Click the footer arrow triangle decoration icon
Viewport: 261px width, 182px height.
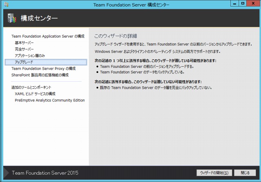coord(7,173)
